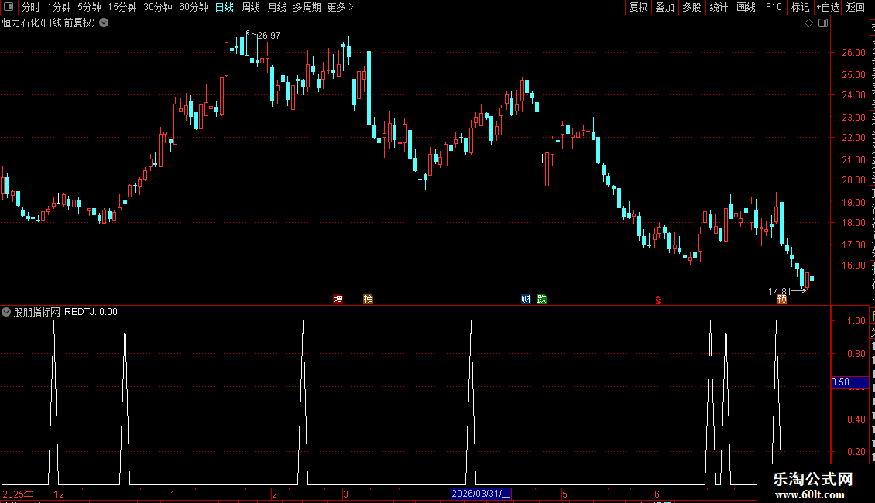Select the 5分钟 period tab
This screenshot has width=875, height=503.
pos(89,7)
